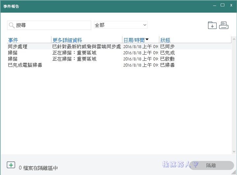This screenshot has height=175, width=237.
Task: Click the 已同步 status cell
Action: (x=167, y=46)
